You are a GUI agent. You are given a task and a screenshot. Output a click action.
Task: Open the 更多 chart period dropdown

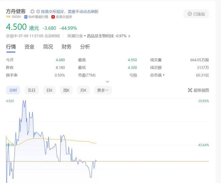pos(103,90)
